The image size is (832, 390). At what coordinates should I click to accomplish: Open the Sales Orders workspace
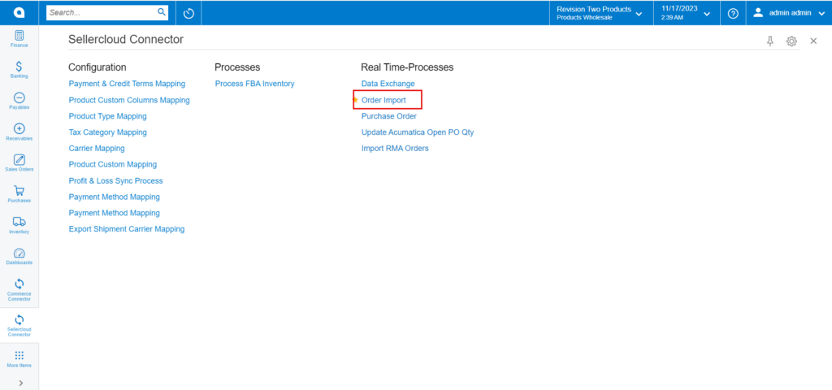point(19,162)
